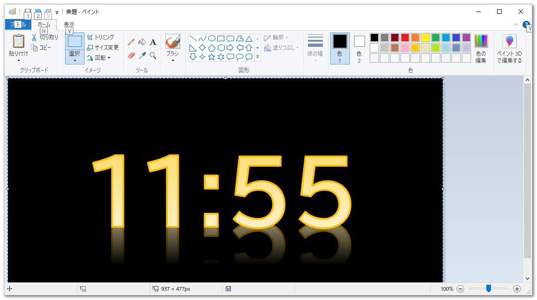This screenshot has height=300, width=537.
Task: Open Edit colors (色の編集) button
Action: 481,49
